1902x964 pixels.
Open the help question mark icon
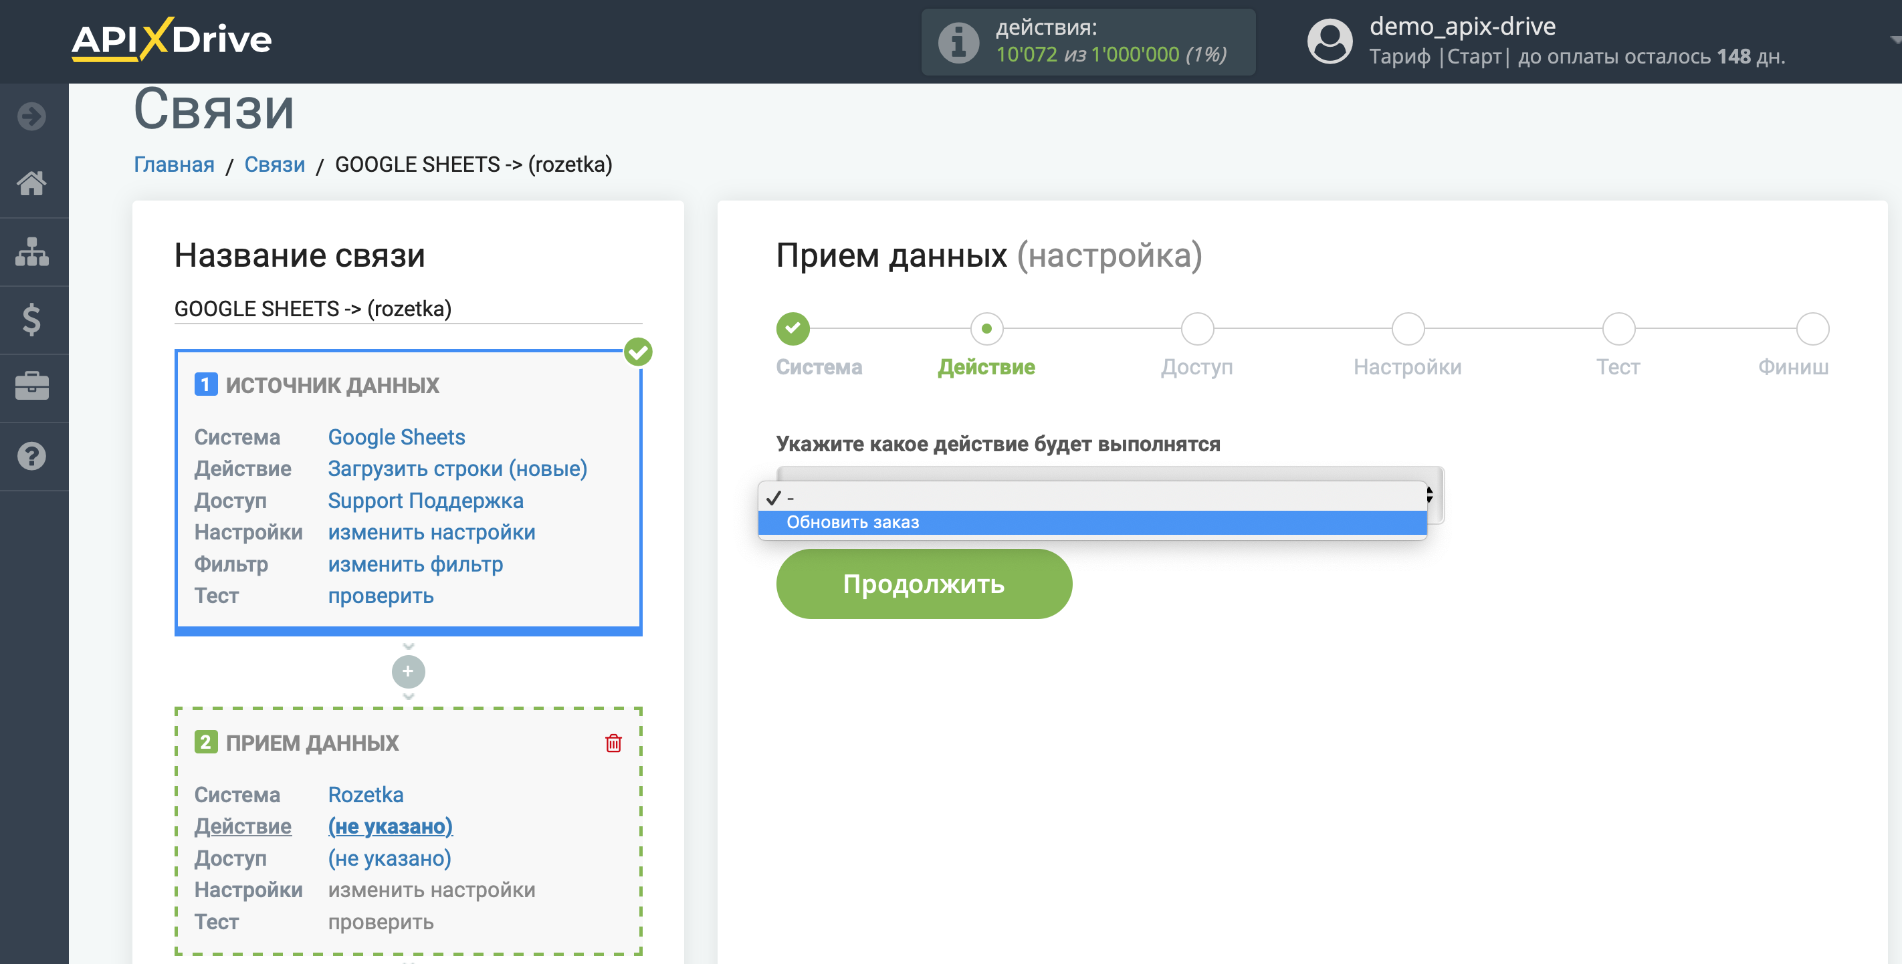click(x=31, y=456)
